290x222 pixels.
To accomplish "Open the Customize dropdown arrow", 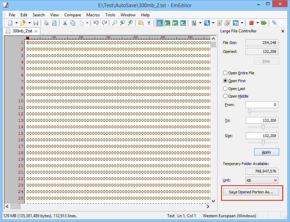I will (242, 23).
